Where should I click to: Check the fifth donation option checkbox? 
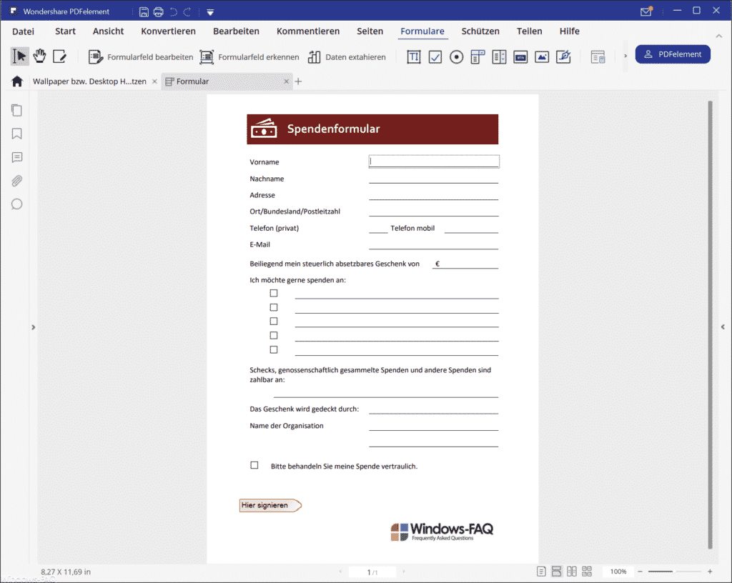pos(274,349)
